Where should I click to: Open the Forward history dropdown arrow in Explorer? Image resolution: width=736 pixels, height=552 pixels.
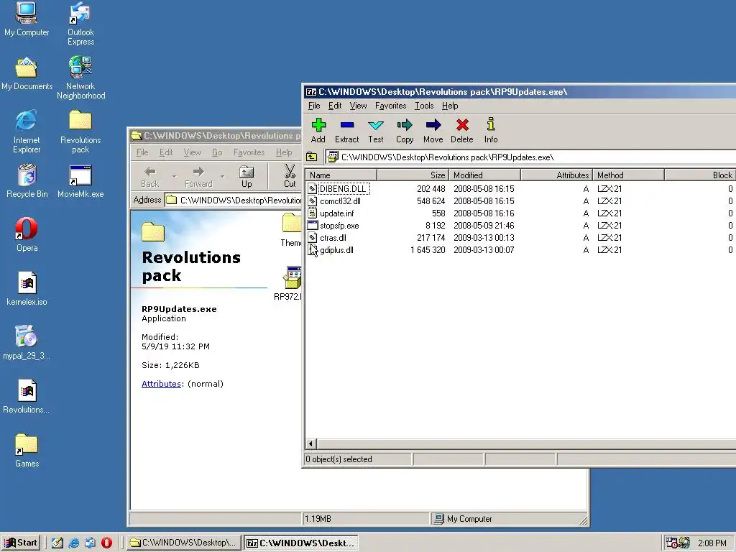[x=223, y=177]
